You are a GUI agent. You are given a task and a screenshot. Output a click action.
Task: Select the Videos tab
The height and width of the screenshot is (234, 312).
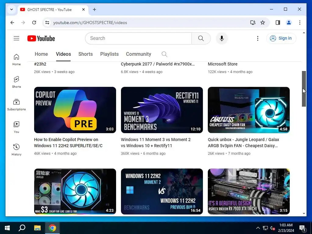(x=63, y=54)
